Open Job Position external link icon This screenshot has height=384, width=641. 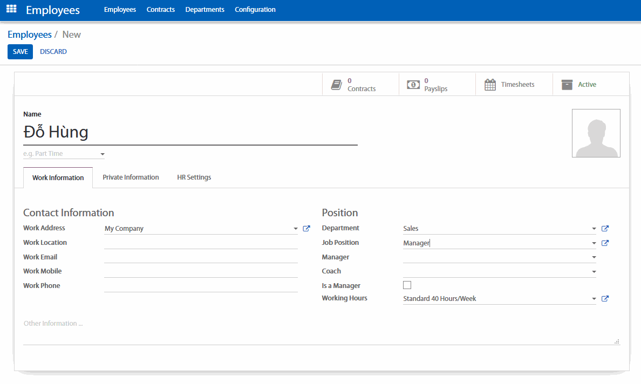[x=605, y=243]
